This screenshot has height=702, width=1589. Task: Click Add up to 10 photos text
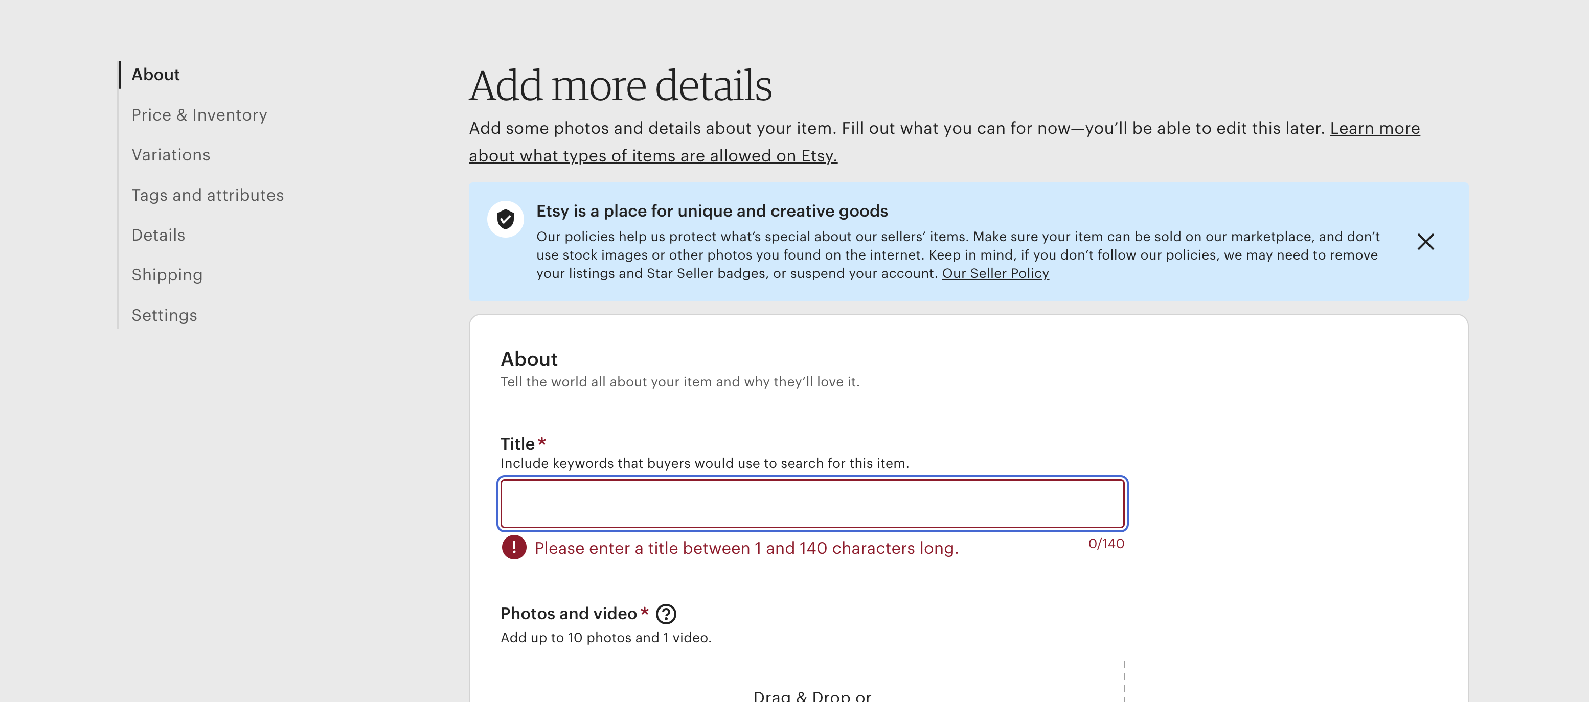[606, 637]
